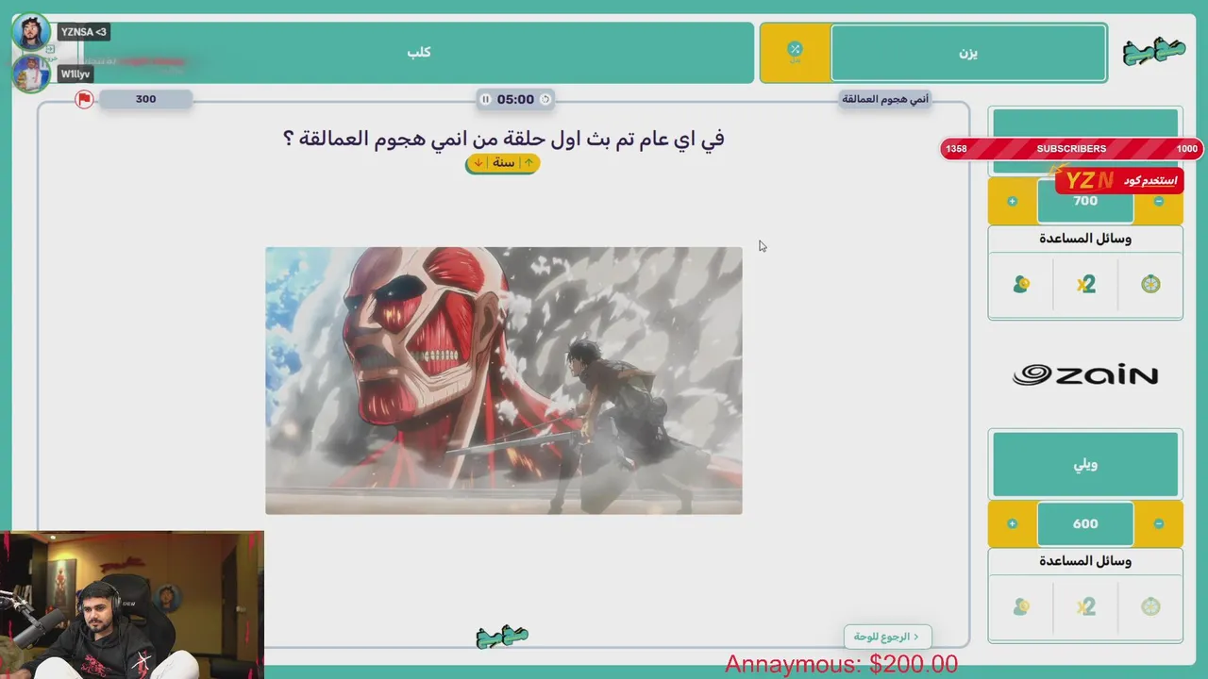Use the x2 double-points helper under 600
Viewport: 1208px width, 679px height.
click(1085, 606)
